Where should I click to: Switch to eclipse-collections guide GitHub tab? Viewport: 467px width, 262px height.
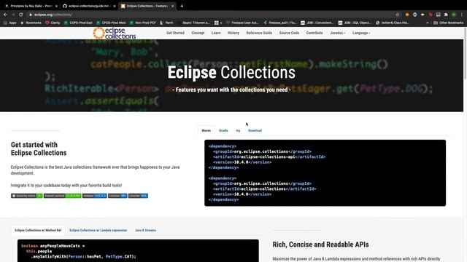[88, 6]
